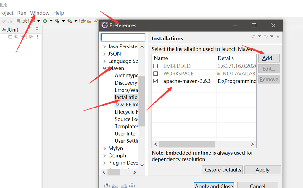Click the forward arrow in Preferences header
The width and height of the screenshot is (303, 188).
click(x=266, y=36)
